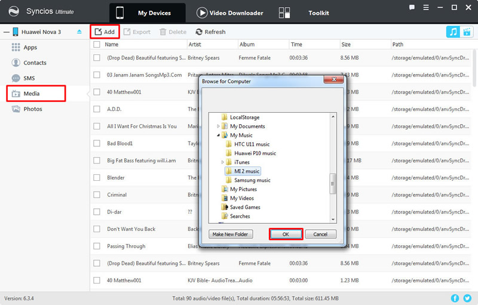Viewport: 478px width, 305px height.
Task: Sort by the Name column header
Action: click(x=112, y=44)
